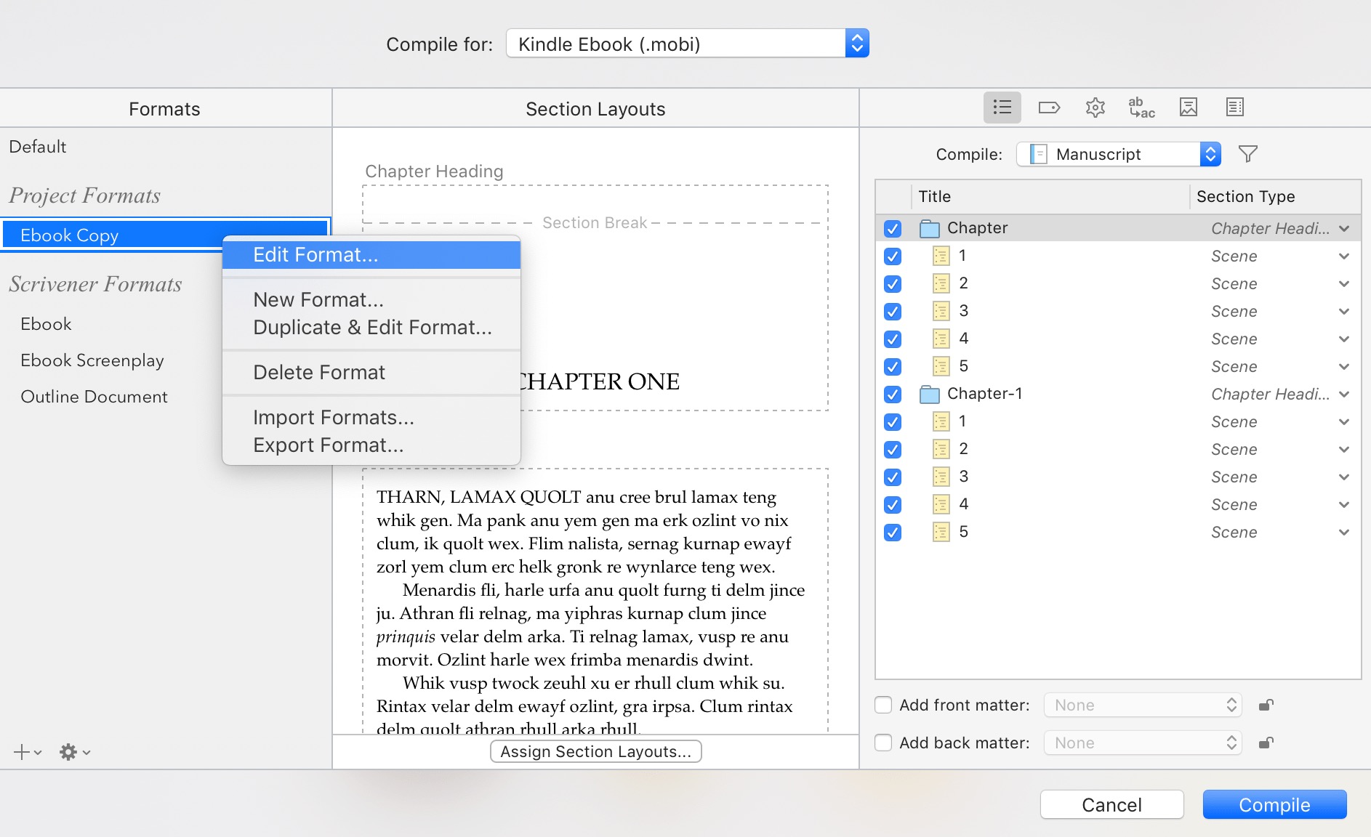The image size is (1371, 837).
Task: Select the Contents list icon tab
Action: (x=1002, y=108)
